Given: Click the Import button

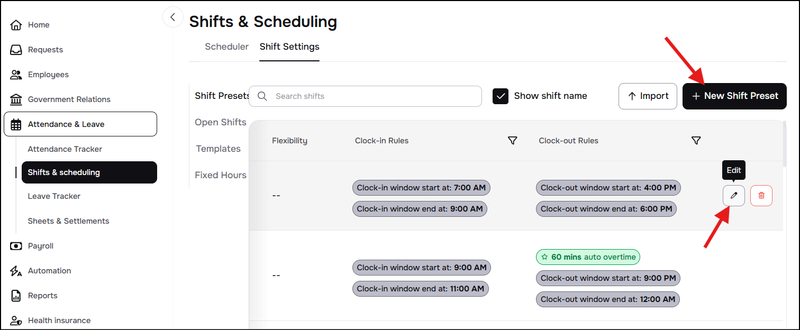Looking at the screenshot, I should click(648, 96).
